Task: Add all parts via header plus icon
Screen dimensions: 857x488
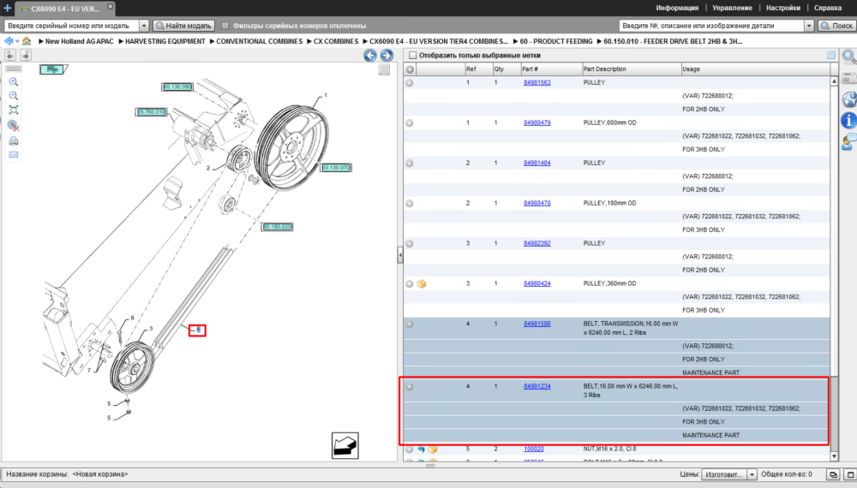Action: [410, 69]
